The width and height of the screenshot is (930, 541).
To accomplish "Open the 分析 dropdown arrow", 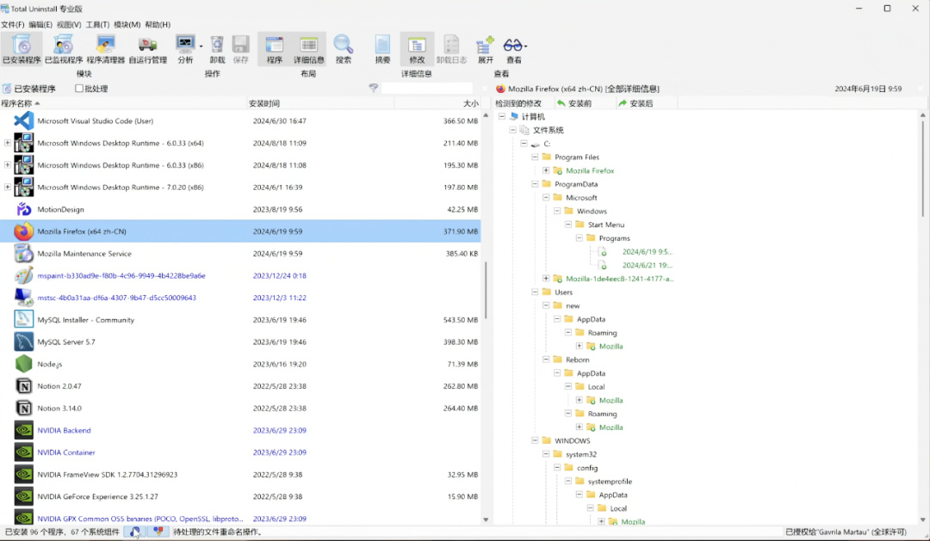I will click(x=201, y=46).
